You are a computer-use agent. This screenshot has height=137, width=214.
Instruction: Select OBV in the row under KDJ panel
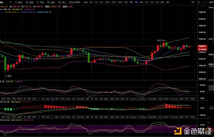pyautogui.click(x=29, y=99)
